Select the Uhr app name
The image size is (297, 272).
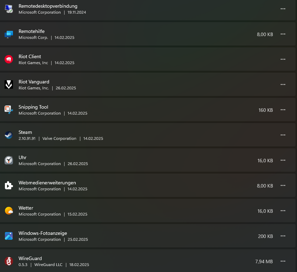click(22, 157)
